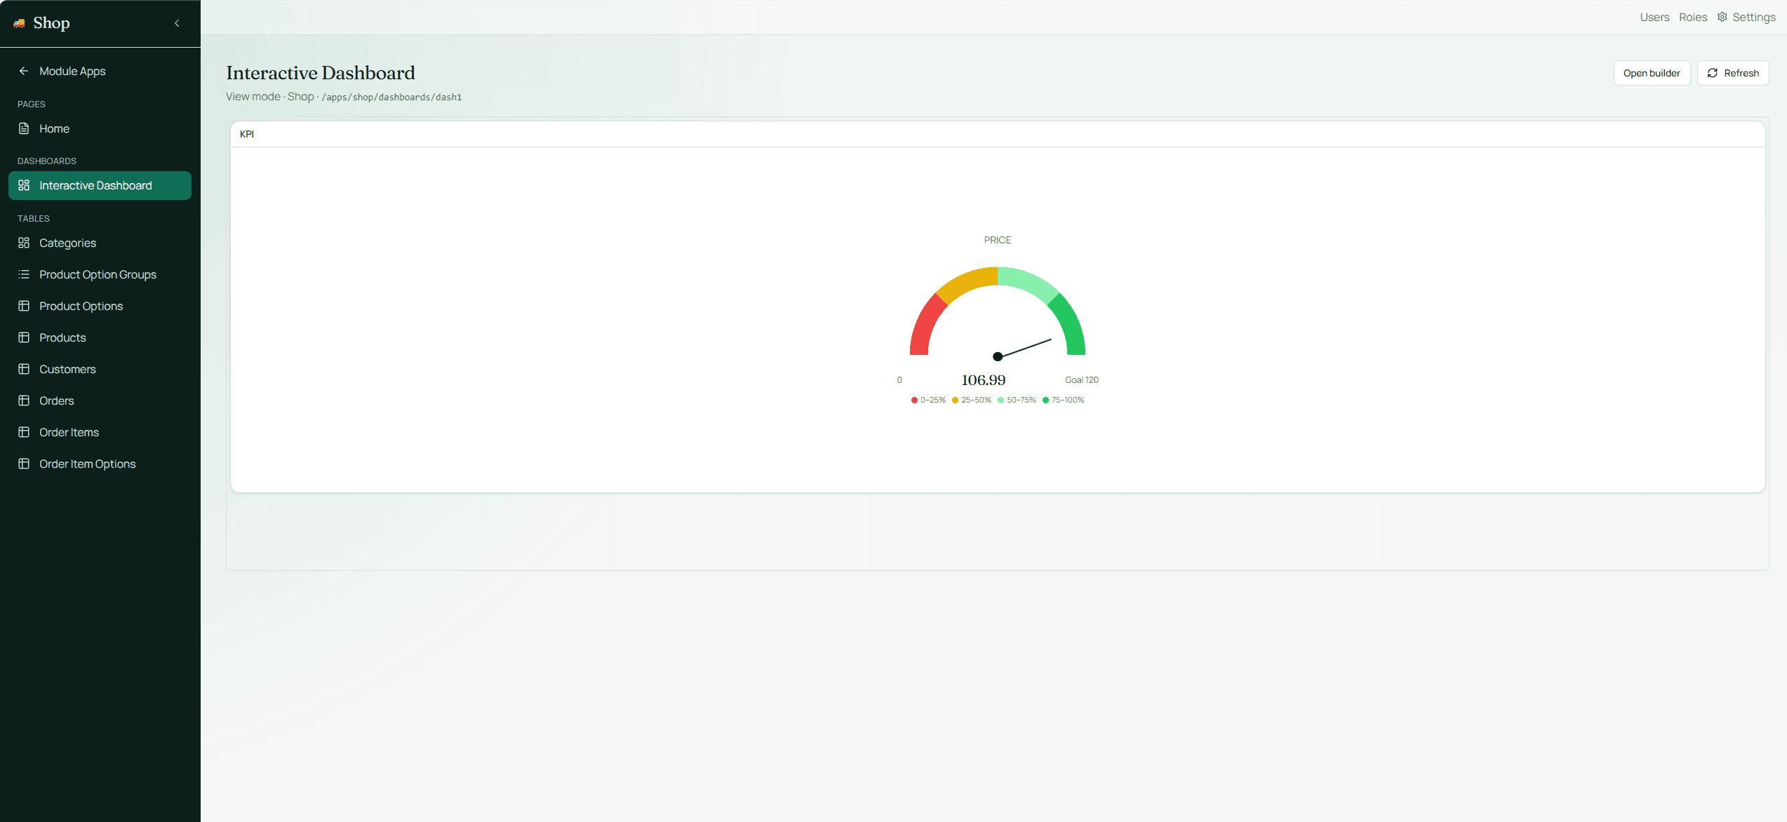Click the Order Item Options table icon

click(x=24, y=464)
